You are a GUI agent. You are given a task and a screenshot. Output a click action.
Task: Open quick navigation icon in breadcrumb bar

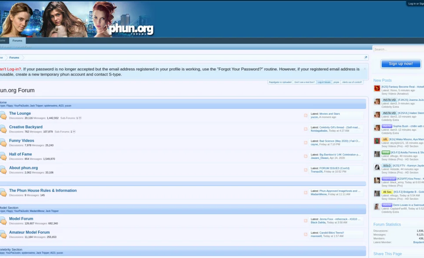pos(366,57)
